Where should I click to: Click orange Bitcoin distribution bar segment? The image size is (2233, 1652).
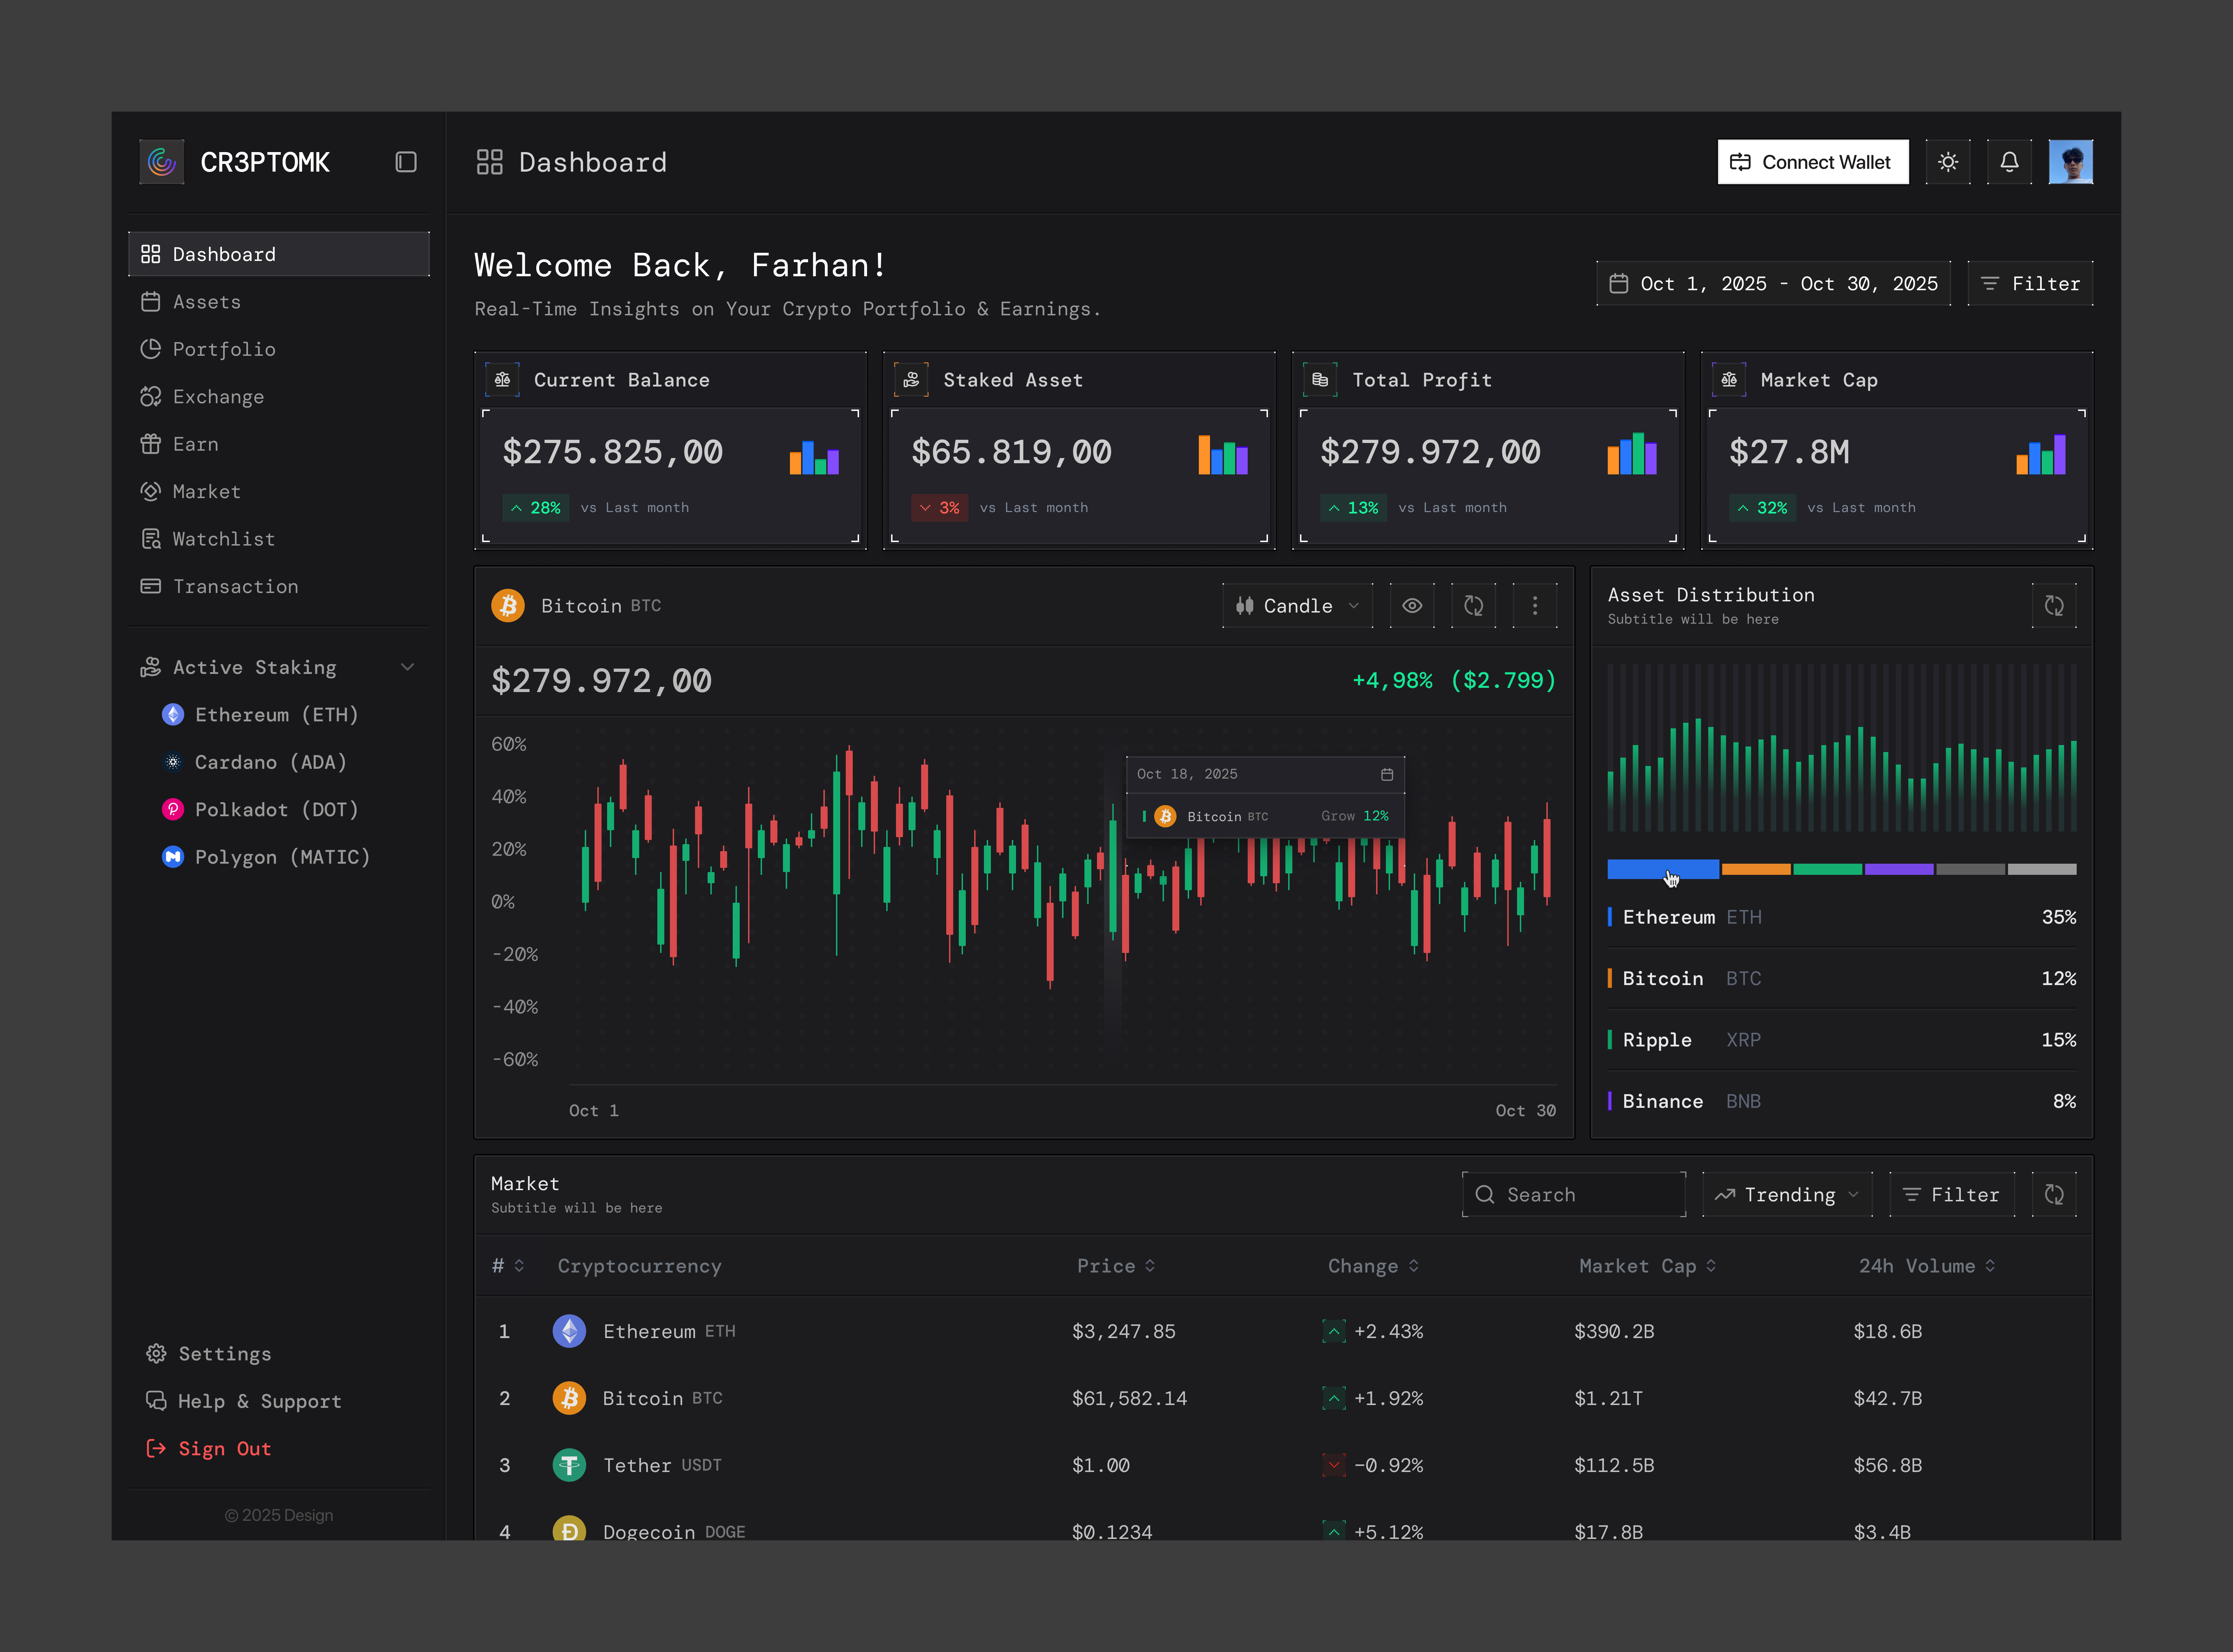[1756, 869]
